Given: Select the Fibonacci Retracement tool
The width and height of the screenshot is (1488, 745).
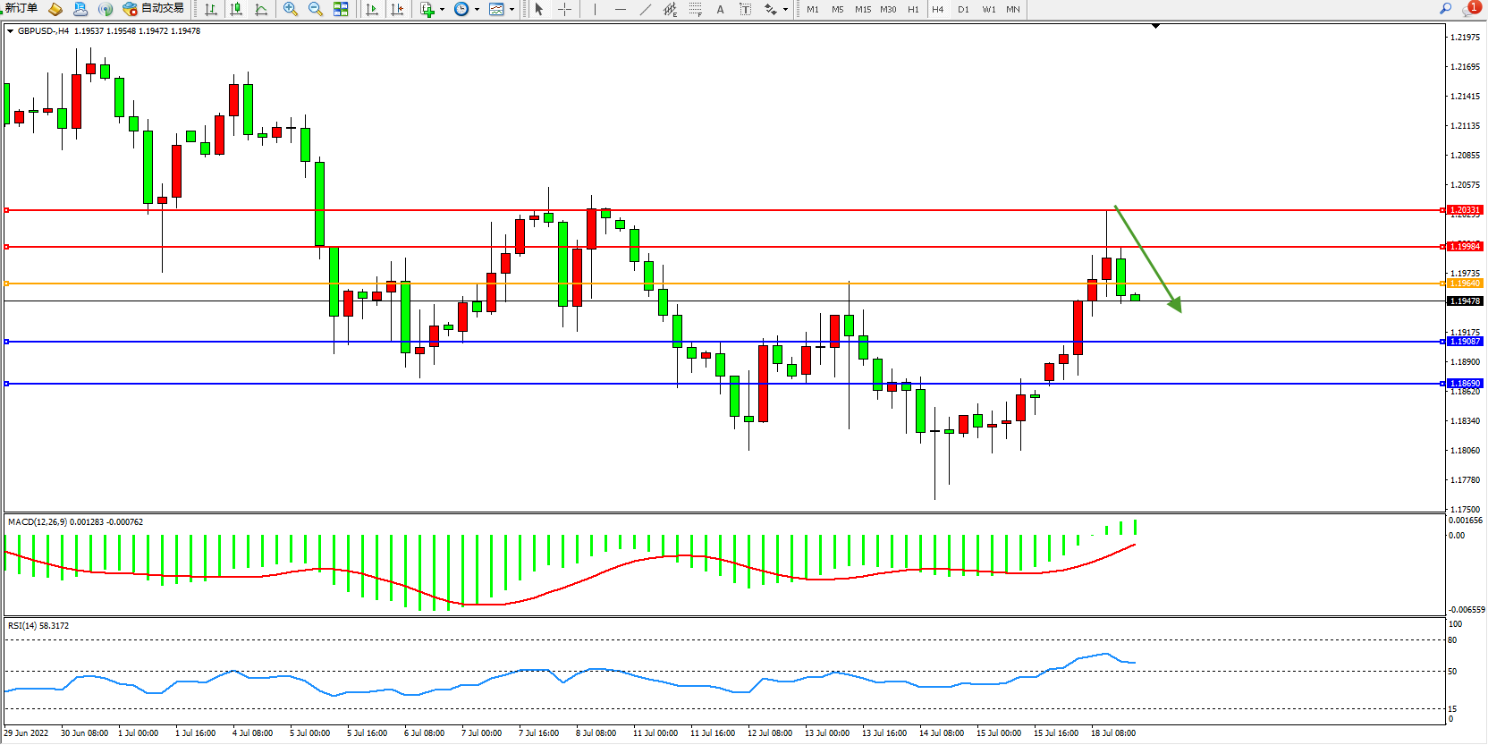Looking at the screenshot, I should (x=695, y=9).
